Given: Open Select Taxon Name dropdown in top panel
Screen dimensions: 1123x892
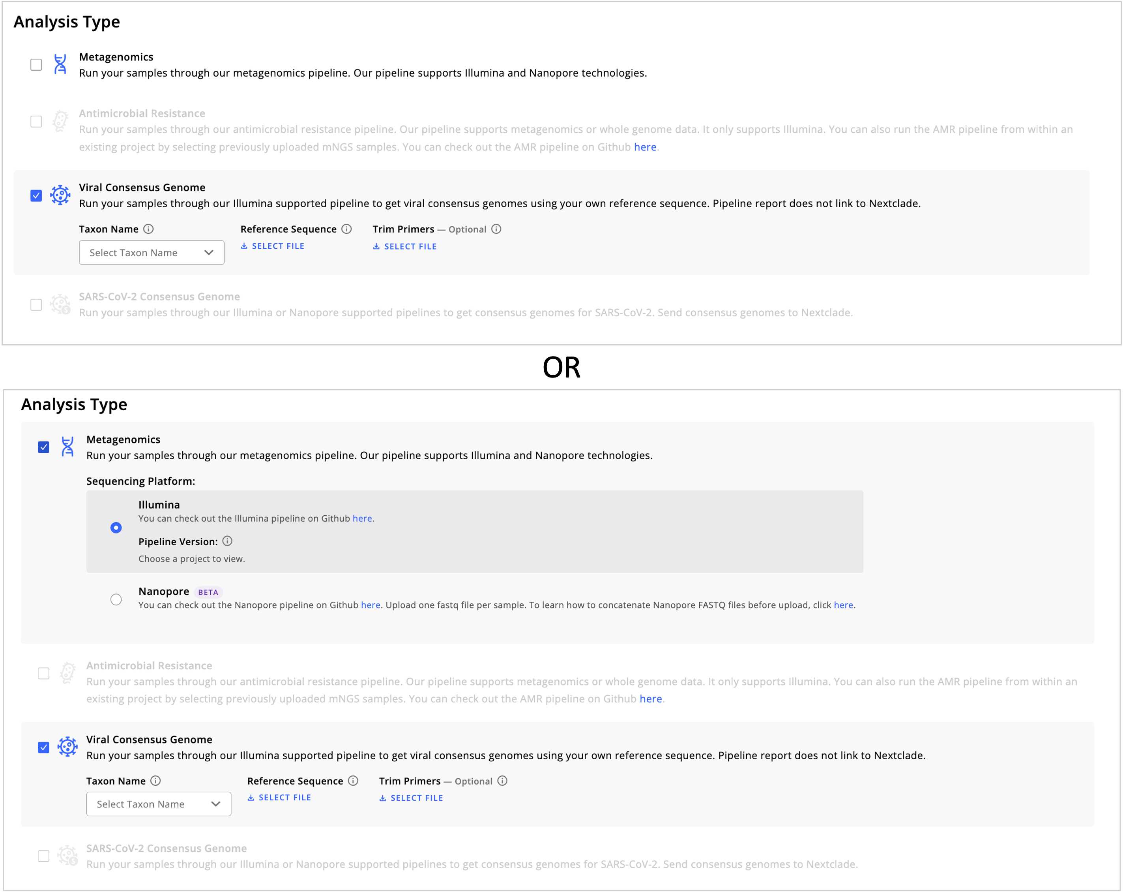Looking at the screenshot, I should [152, 252].
